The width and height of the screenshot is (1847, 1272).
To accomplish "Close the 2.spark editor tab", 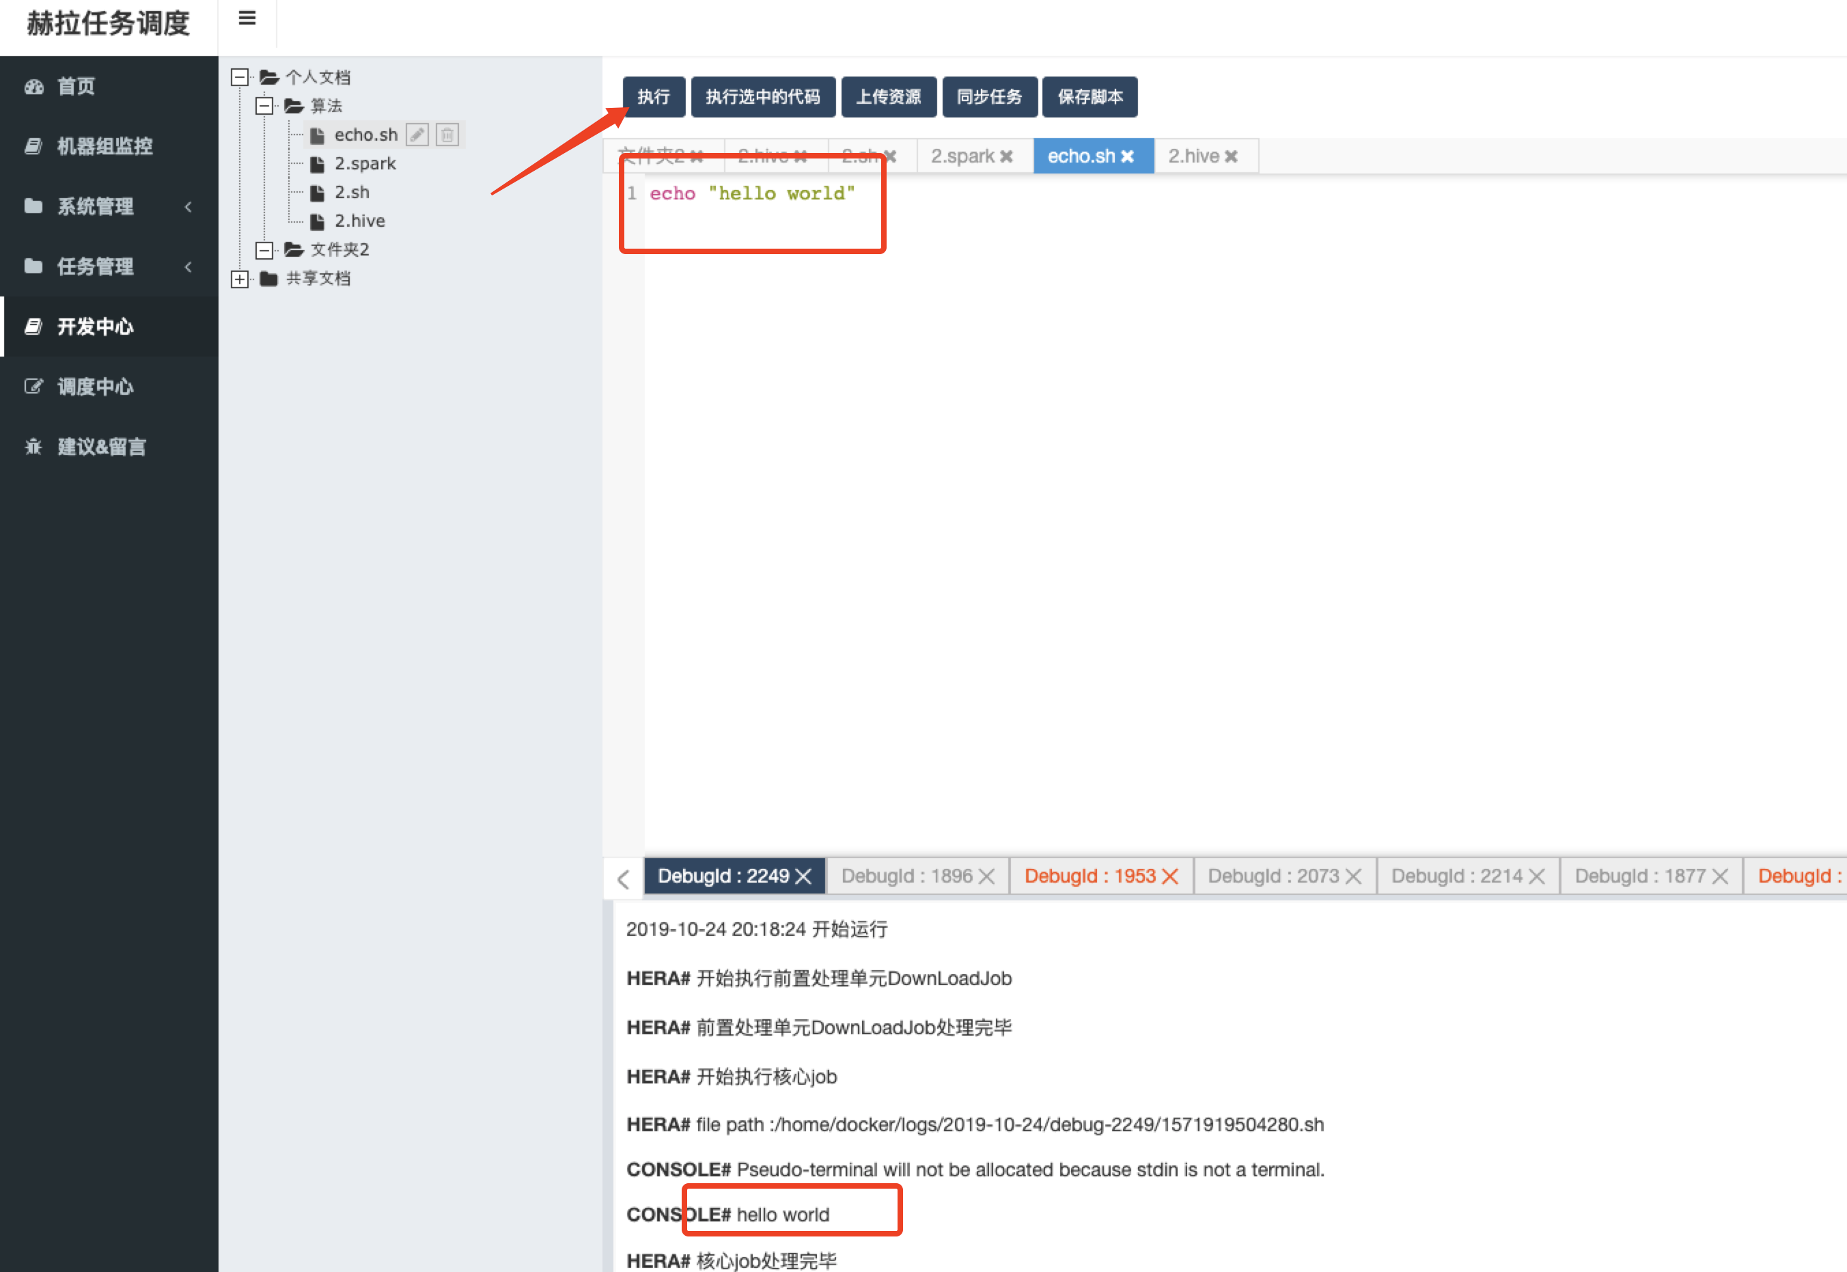I will 1006,156.
